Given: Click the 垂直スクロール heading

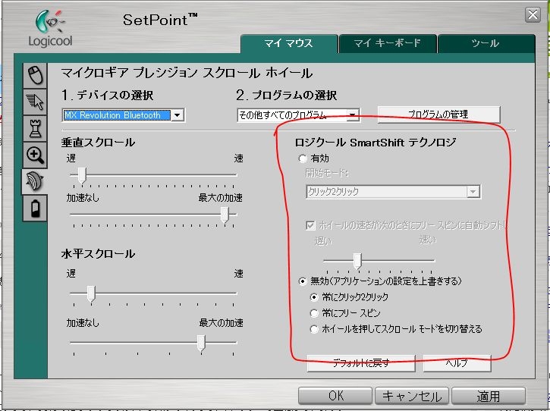Looking at the screenshot, I should point(98,143).
